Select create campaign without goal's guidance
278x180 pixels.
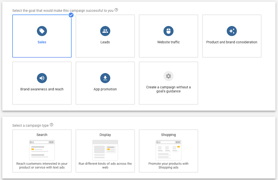click(x=168, y=83)
